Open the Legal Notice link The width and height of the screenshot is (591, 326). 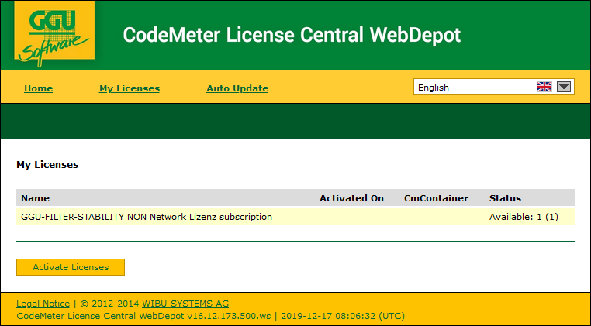pyautogui.click(x=43, y=304)
